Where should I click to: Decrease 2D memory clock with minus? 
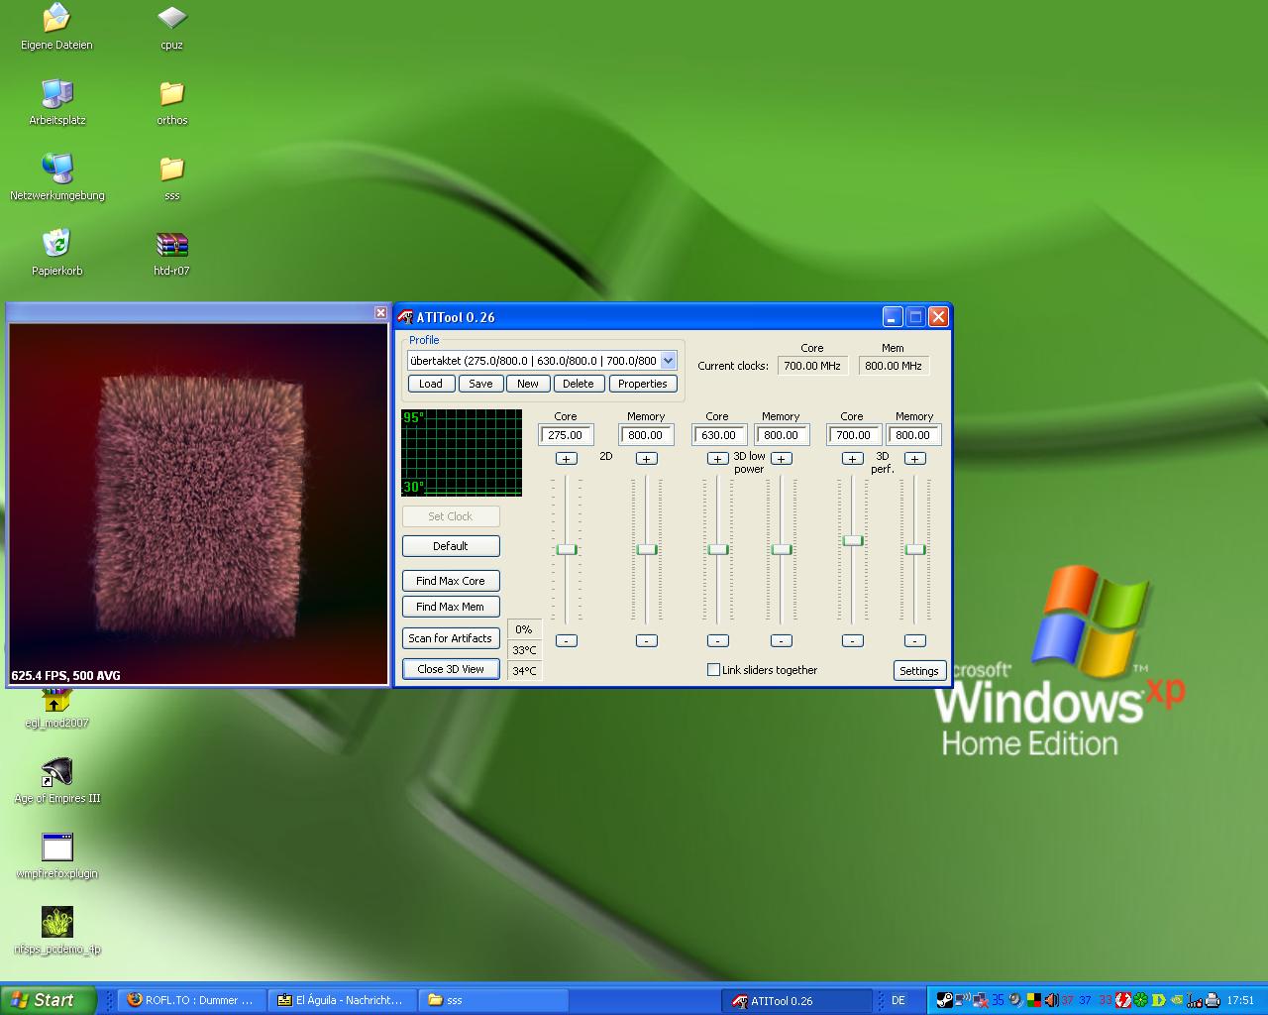pyautogui.click(x=647, y=640)
